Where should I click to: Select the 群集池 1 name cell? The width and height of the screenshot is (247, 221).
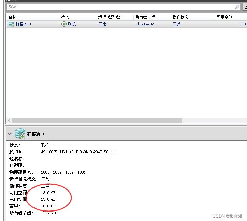pos(23,24)
